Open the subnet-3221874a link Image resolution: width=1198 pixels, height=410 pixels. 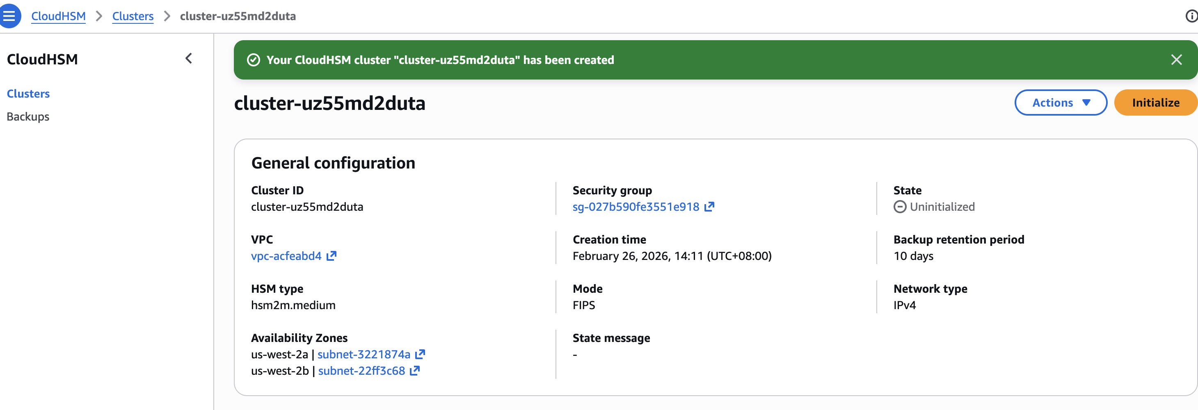click(x=364, y=355)
